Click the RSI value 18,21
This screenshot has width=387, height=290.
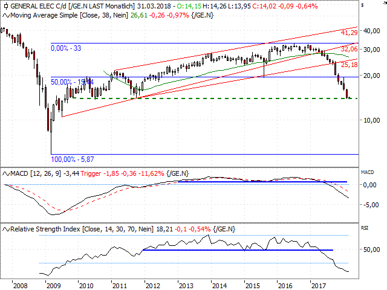coord(164,230)
